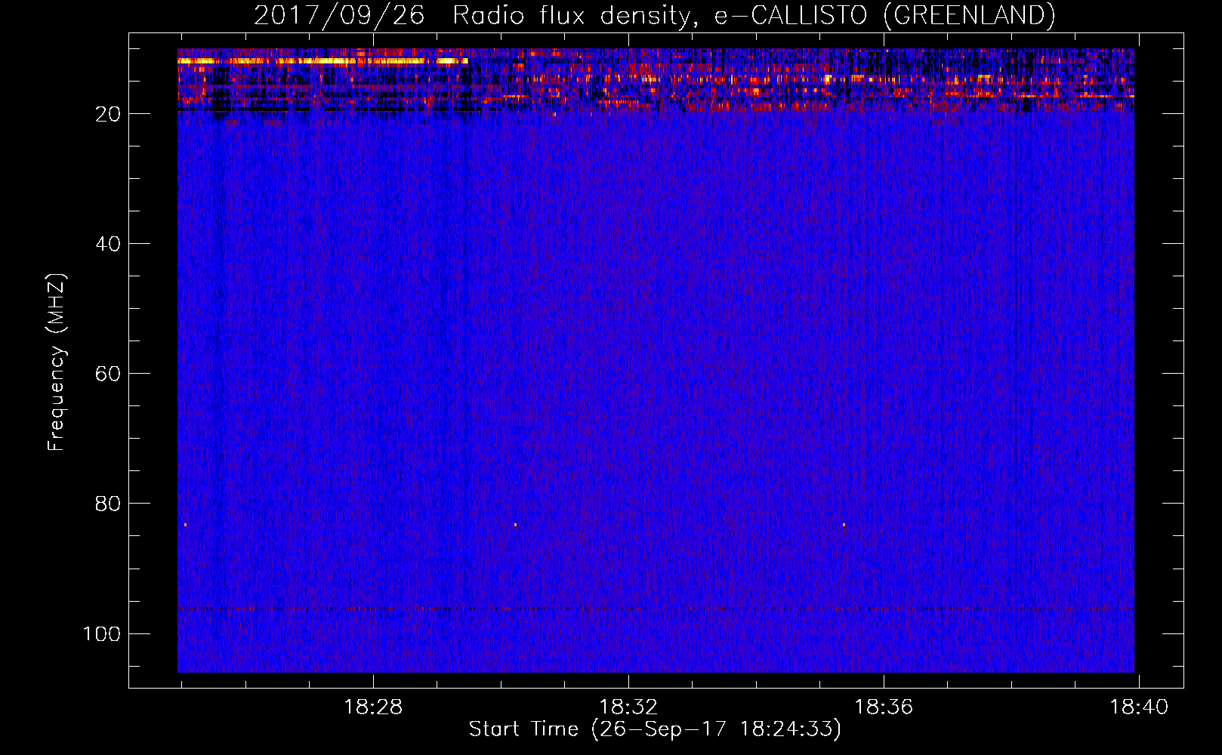Click the "Frequency (MHZ)" axis label
Image resolution: width=1222 pixels, height=755 pixels.
(57, 362)
